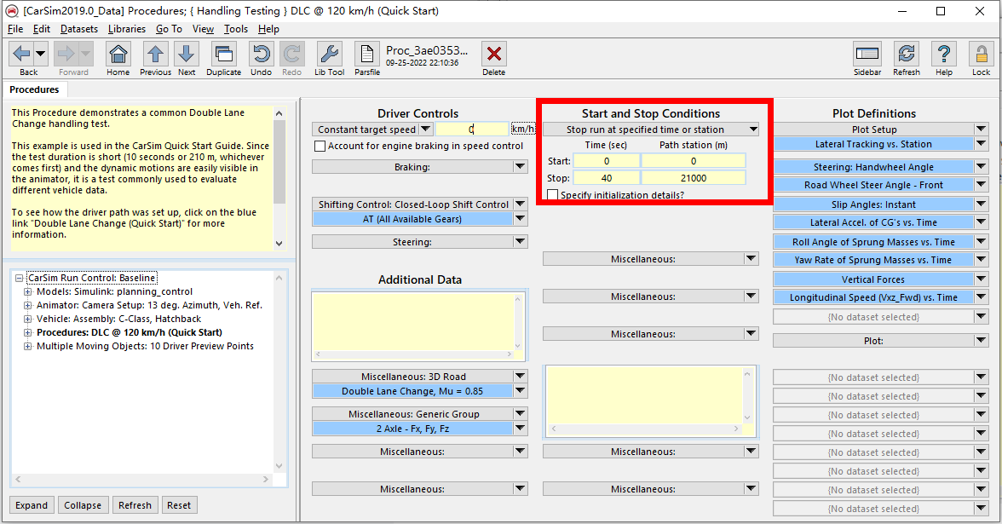
Task: Open the File menu
Action: tap(15, 29)
